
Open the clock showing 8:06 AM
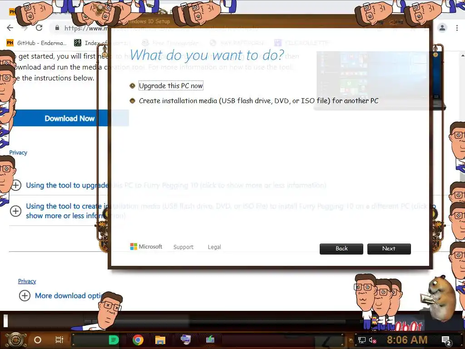[x=407, y=340]
